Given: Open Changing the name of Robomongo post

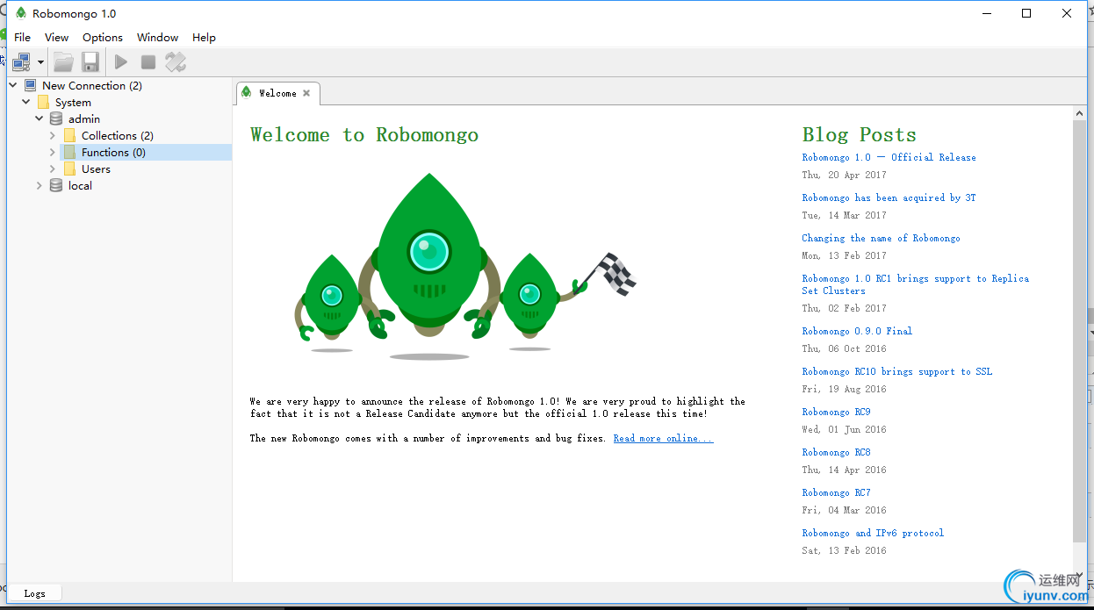Looking at the screenshot, I should point(881,238).
